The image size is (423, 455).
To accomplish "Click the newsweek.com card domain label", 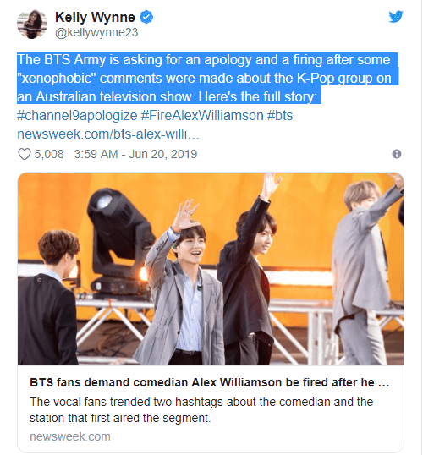I will [x=70, y=436].
